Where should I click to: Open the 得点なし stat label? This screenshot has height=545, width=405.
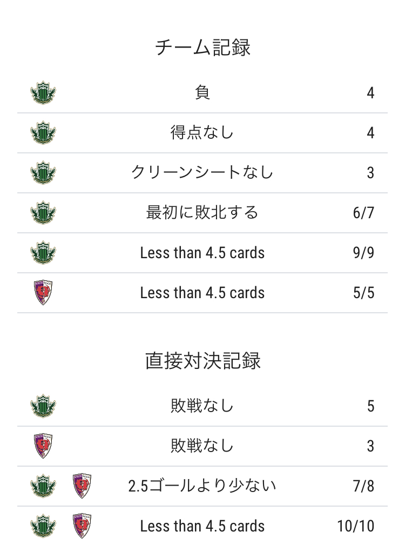click(202, 133)
